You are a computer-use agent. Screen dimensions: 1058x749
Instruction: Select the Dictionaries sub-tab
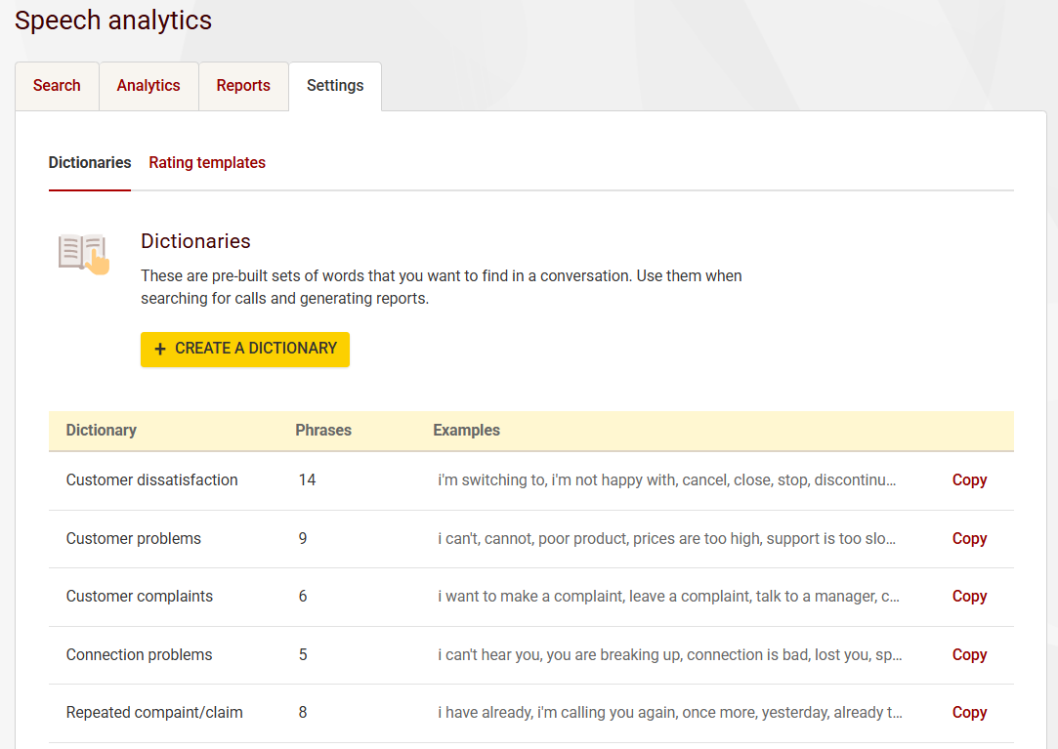[x=90, y=163]
